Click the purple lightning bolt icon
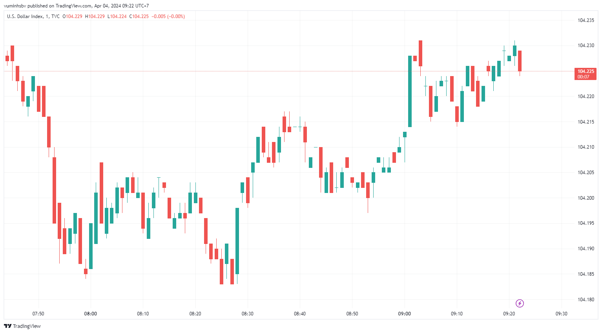This screenshot has height=333, width=602. [x=520, y=303]
